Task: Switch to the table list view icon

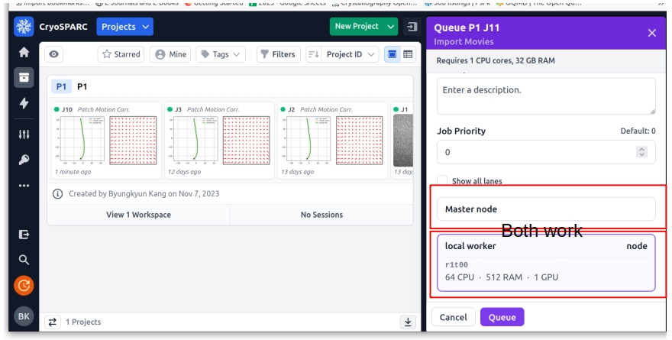Action: [408, 54]
